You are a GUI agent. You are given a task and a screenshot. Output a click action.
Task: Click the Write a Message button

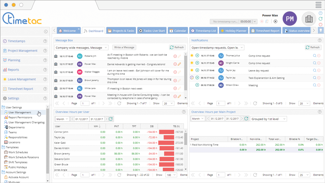[x=124, y=47]
